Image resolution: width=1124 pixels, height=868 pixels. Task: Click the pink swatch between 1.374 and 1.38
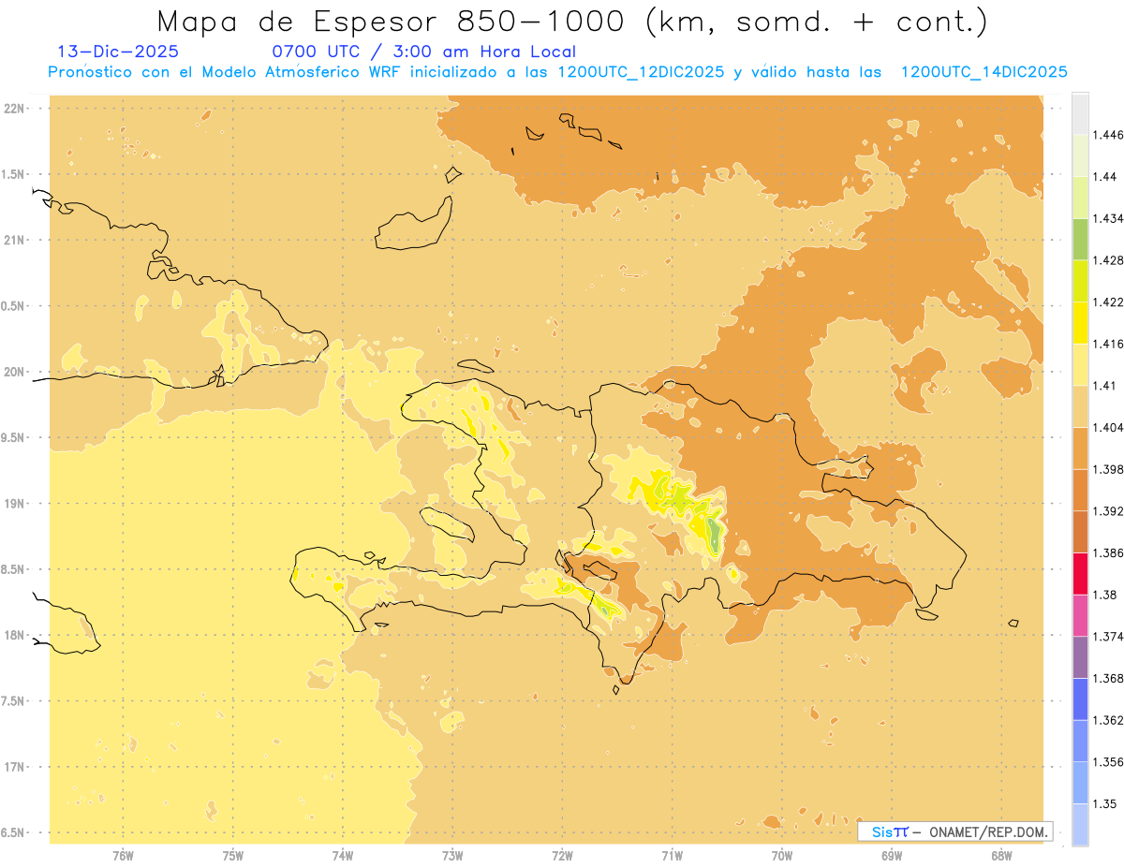1080,615
